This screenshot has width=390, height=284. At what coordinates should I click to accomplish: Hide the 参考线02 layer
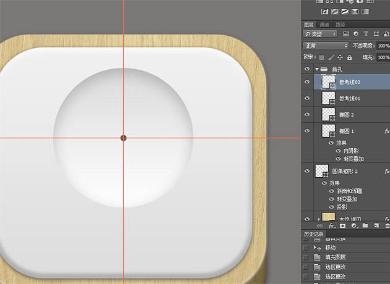pos(308,82)
